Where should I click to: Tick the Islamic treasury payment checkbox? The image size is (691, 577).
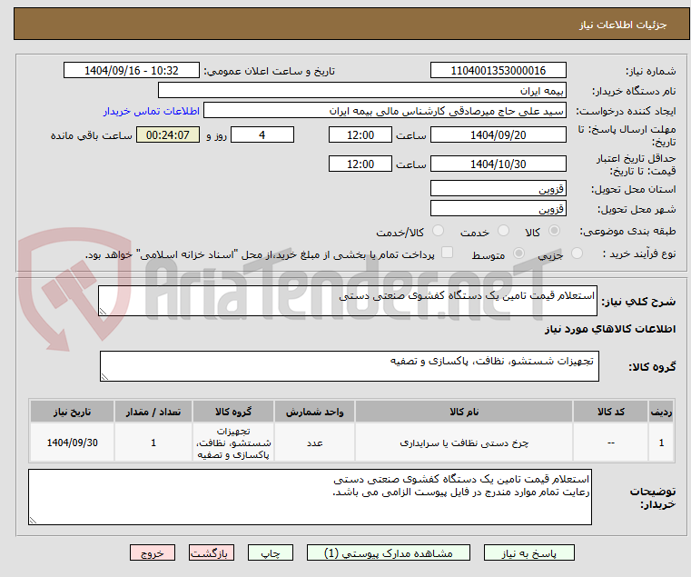click(447, 253)
